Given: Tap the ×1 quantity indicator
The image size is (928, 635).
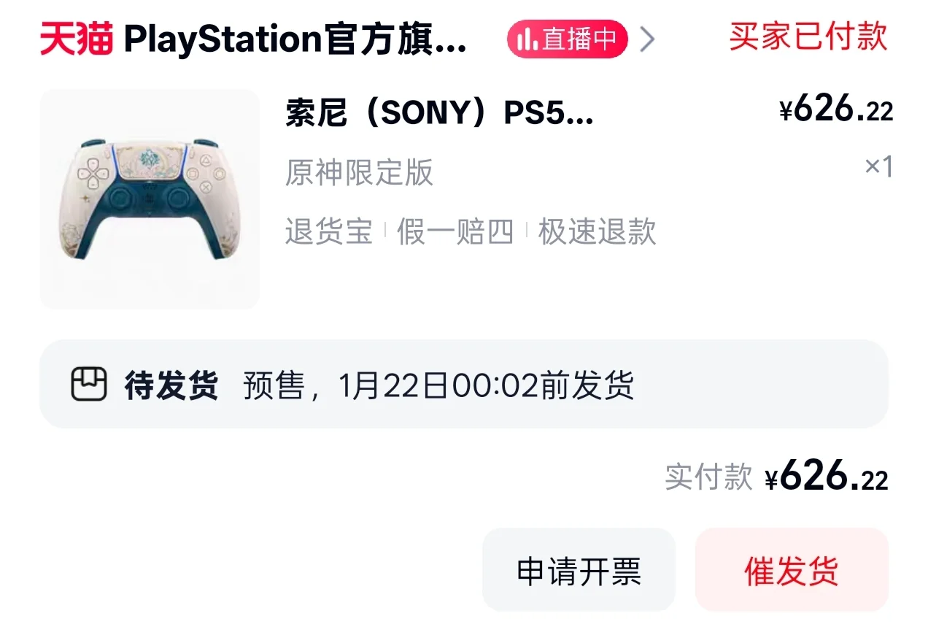Looking at the screenshot, I should point(878,167).
